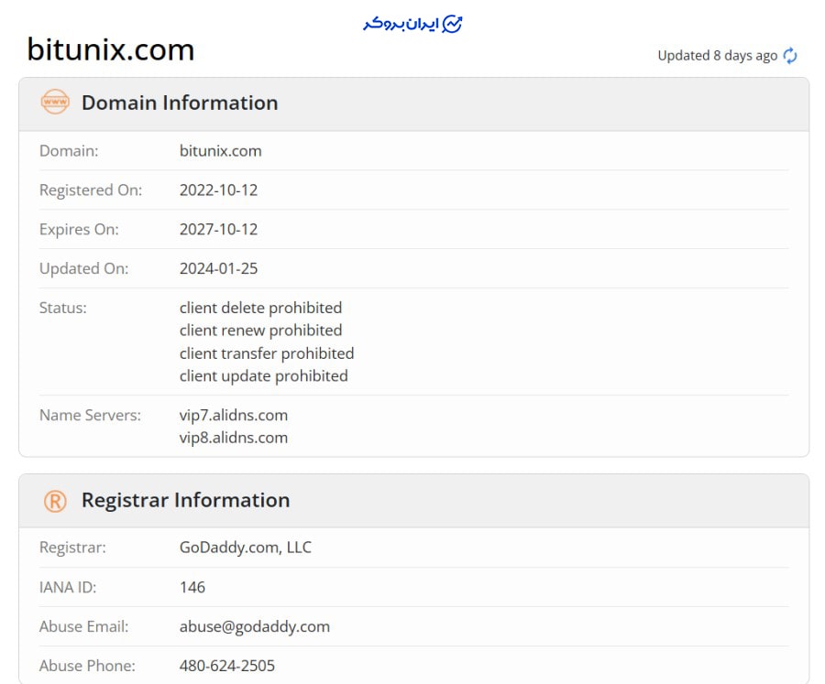The width and height of the screenshot is (825, 684).
Task: Click the Domain: label
Action: coord(69,151)
